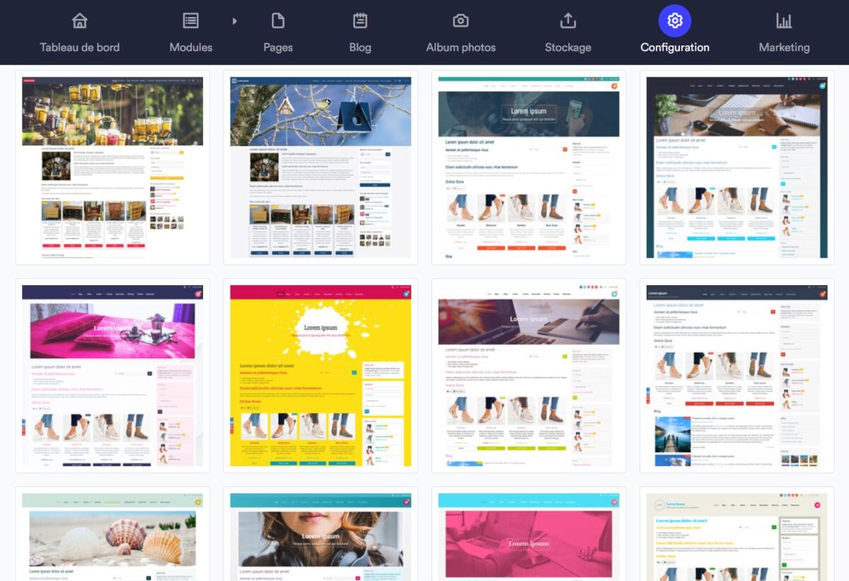Open the Marketing menu label
The height and width of the screenshot is (581, 849).
coord(784,47)
